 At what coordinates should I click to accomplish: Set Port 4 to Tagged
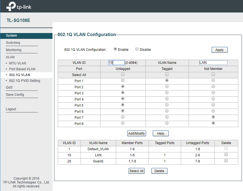pos(167,99)
